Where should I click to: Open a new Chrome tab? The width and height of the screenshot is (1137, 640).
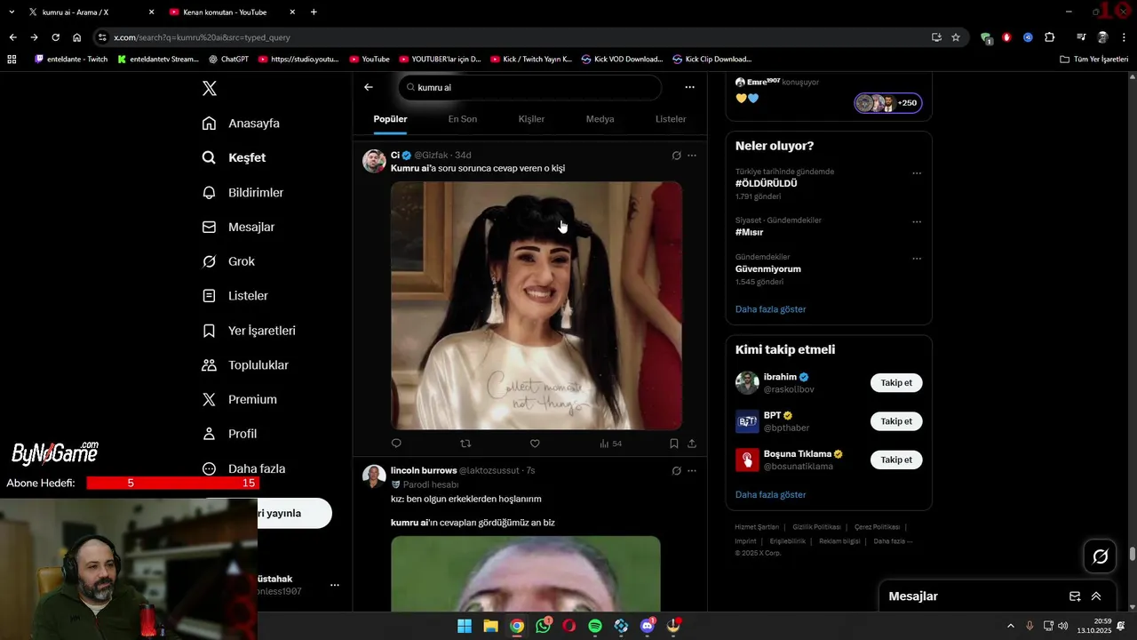[314, 12]
